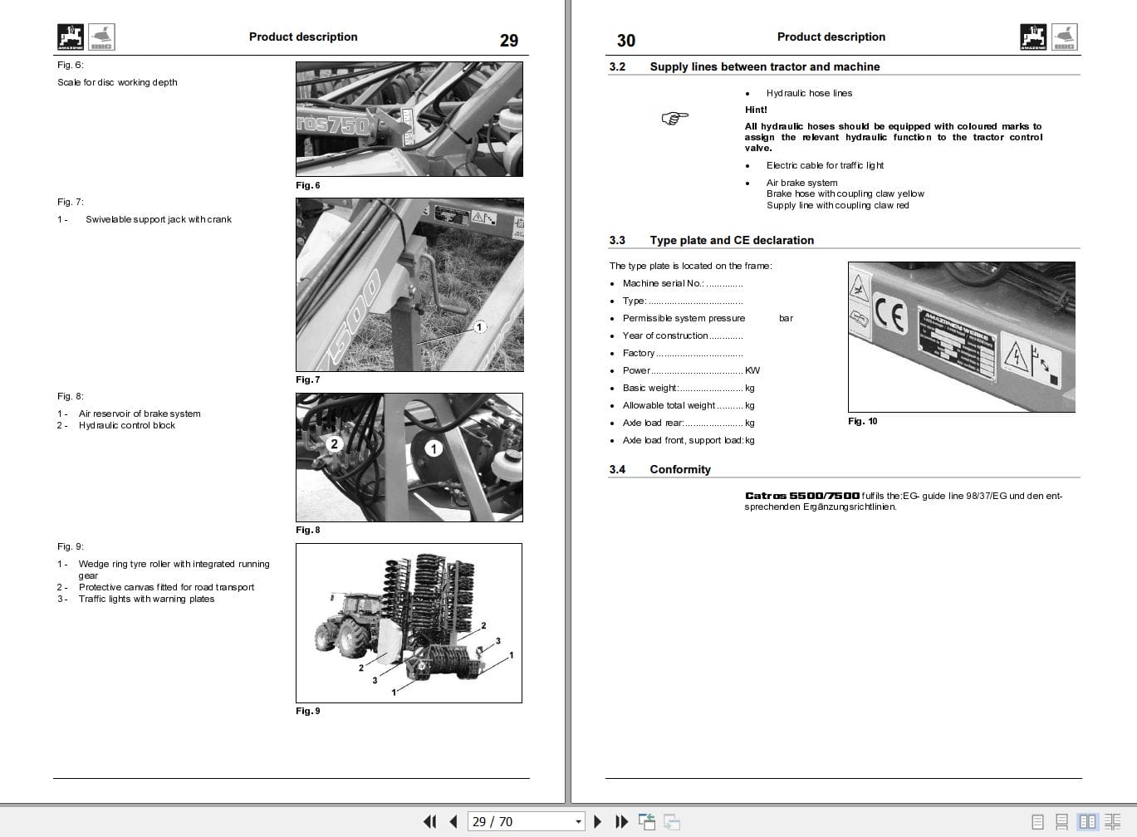The height and width of the screenshot is (837, 1137).
Task: Click the Fig. 10 type plate photo
Action: [x=961, y=337]
